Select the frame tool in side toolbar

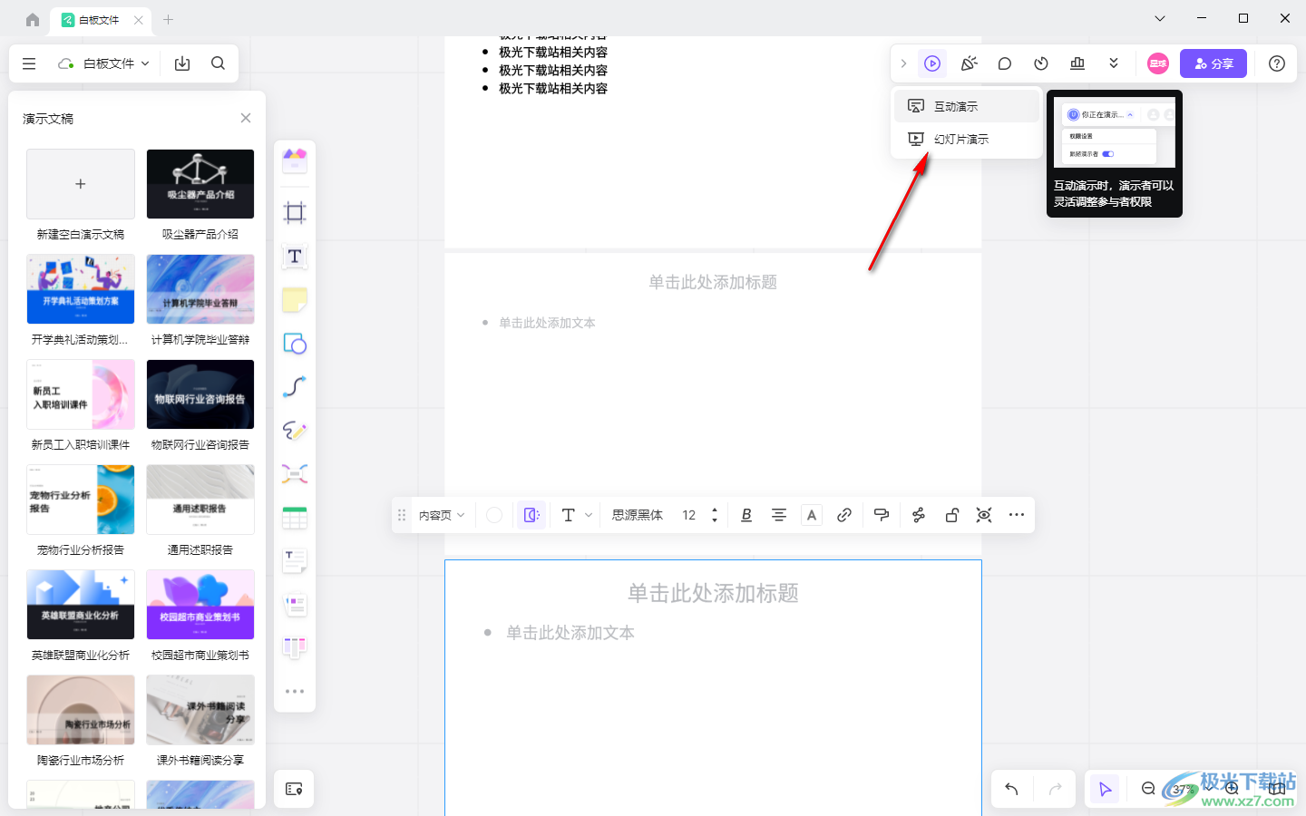[x=295, y=213]
